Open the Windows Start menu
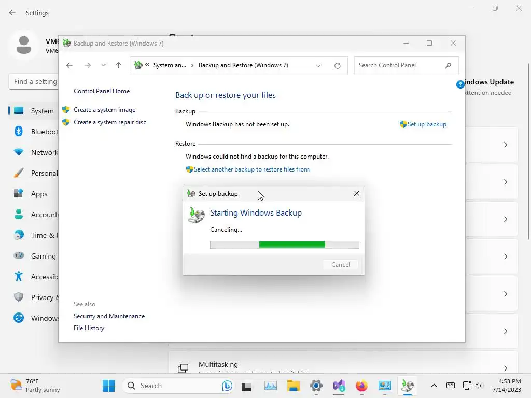 coord(109,386)
